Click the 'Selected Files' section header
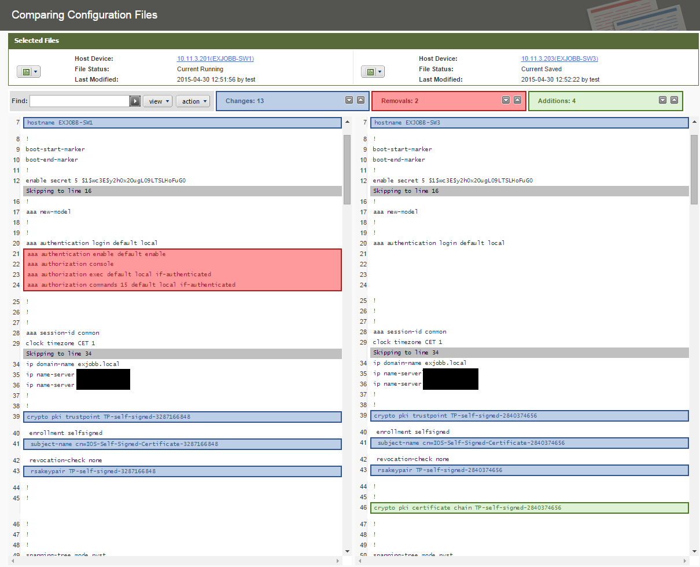The image size is (700, 567). (x=36, y=41)
